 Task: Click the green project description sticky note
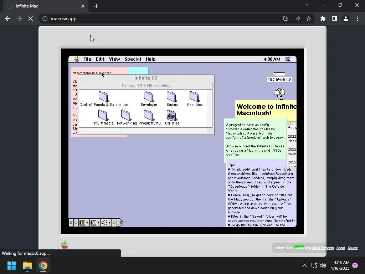(255, 140)
